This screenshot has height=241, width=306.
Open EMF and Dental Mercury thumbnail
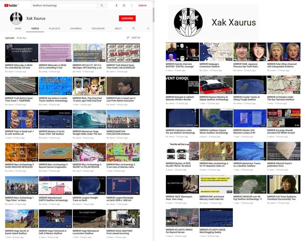click(x=216, y=184)
